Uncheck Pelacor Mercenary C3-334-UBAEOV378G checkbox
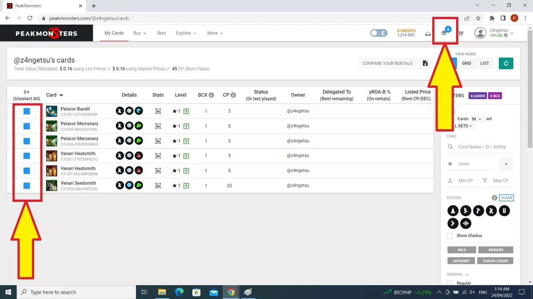Screen dimensions: 533x299 27,126
